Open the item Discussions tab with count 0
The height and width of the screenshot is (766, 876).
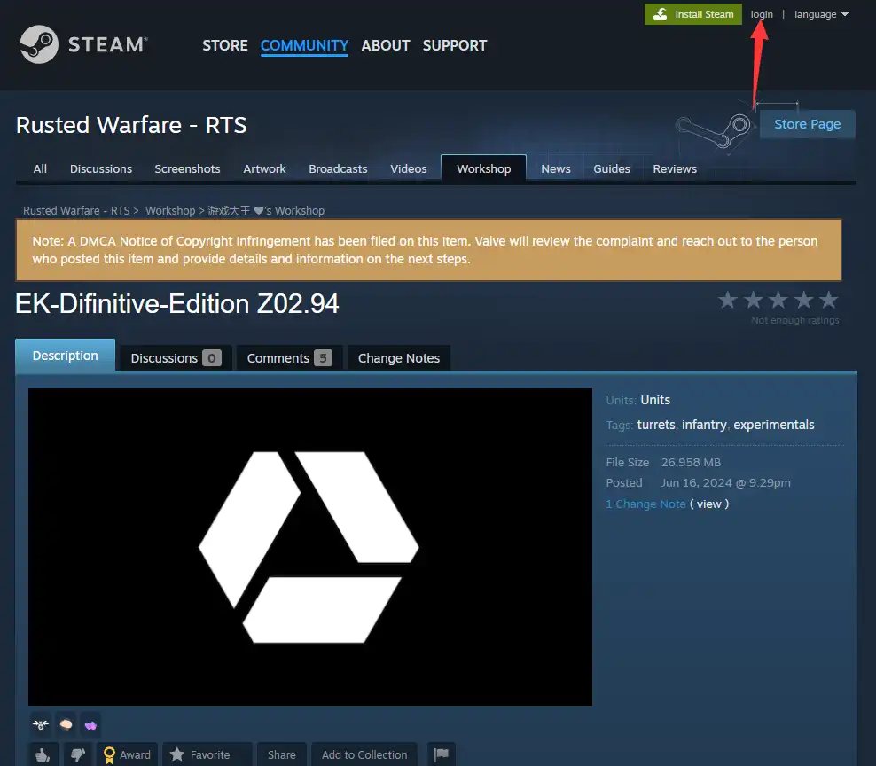[176, 357]
